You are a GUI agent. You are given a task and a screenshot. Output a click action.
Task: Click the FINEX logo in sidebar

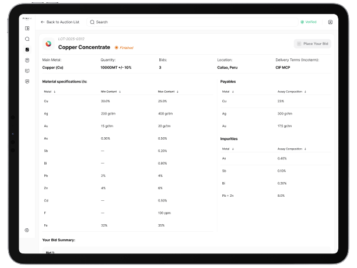27,18
